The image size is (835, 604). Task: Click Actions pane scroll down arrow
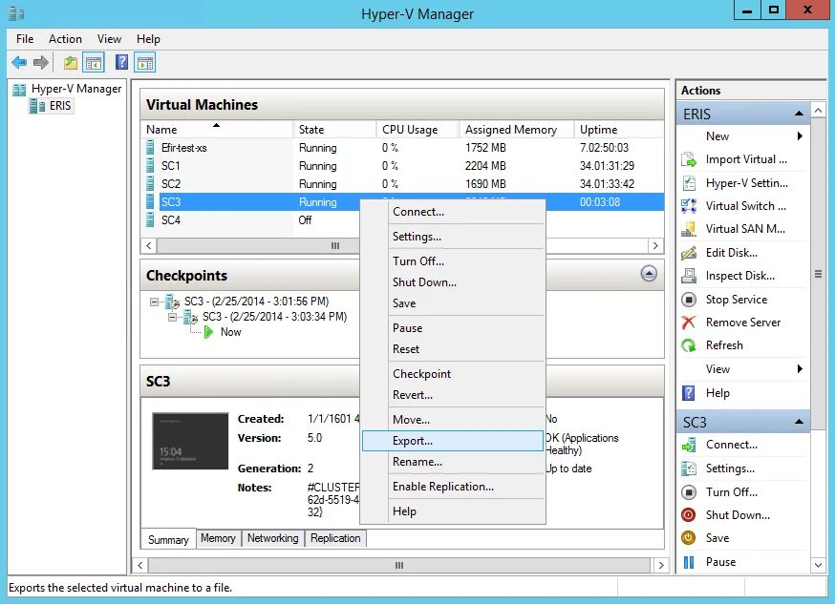[819, 565]
